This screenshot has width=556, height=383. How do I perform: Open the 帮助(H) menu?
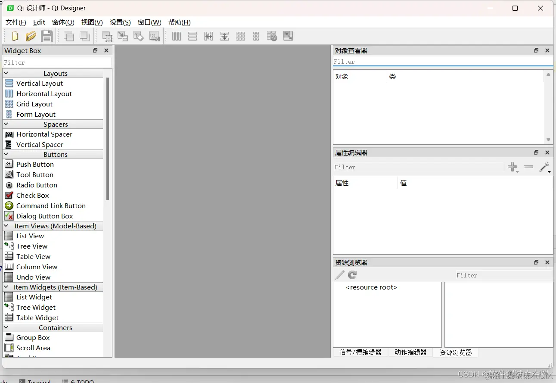pyautogui.click(x=180, y=22)
